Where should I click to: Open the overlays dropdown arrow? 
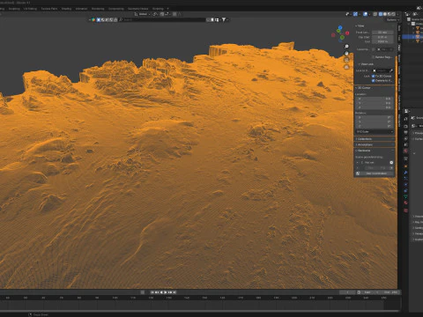tap(369, 14)
